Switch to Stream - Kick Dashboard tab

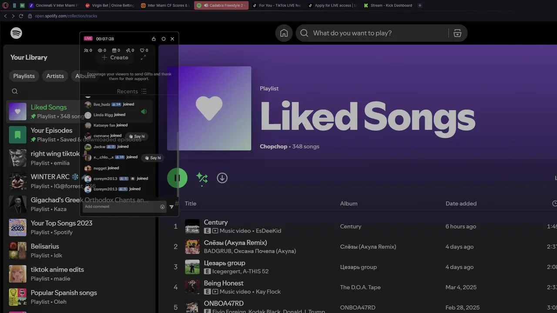click(x=388, y=5)
